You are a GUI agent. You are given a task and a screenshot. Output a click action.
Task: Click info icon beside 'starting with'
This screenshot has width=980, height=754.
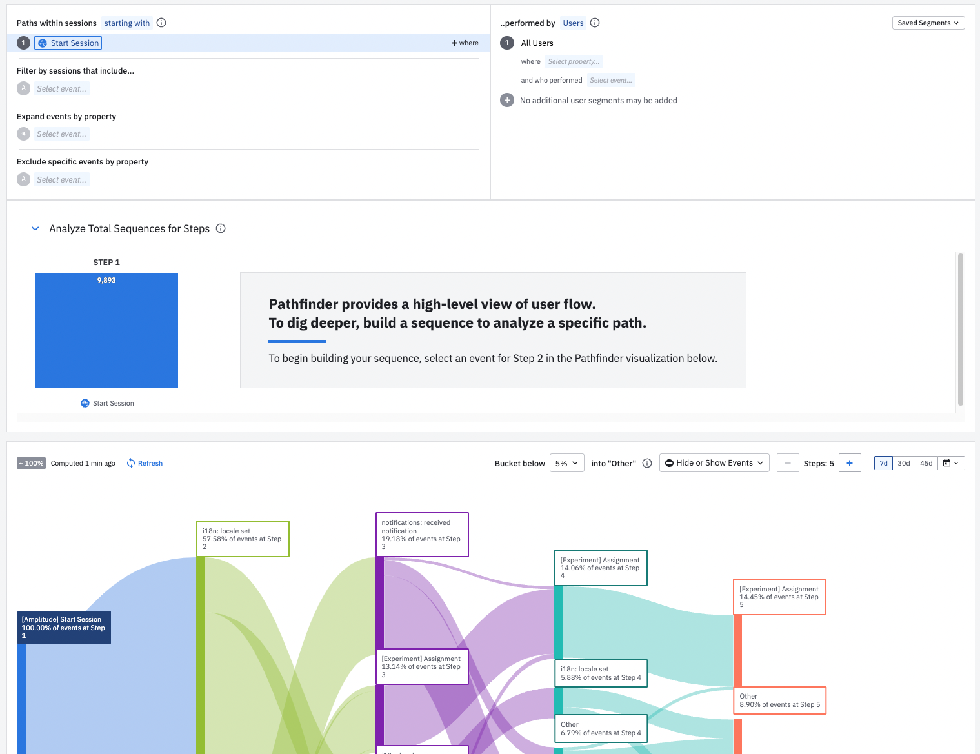point(161,23)
